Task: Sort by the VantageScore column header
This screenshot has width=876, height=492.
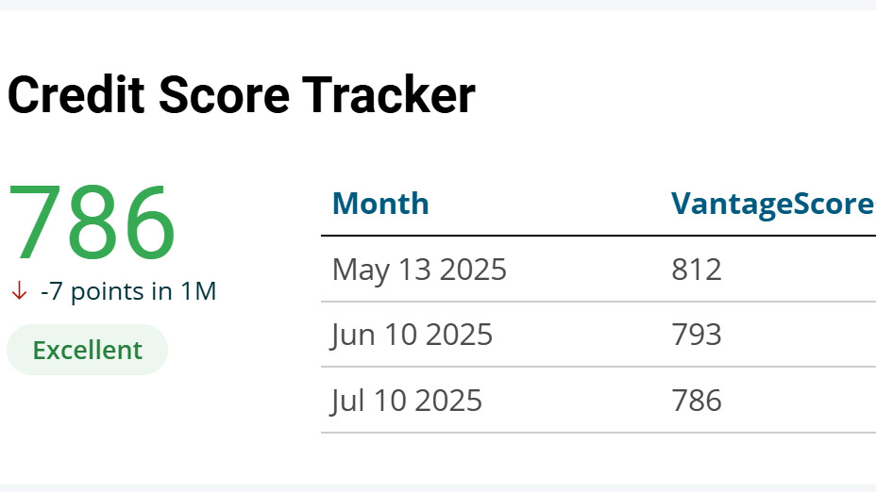Action: pos(772,204)
